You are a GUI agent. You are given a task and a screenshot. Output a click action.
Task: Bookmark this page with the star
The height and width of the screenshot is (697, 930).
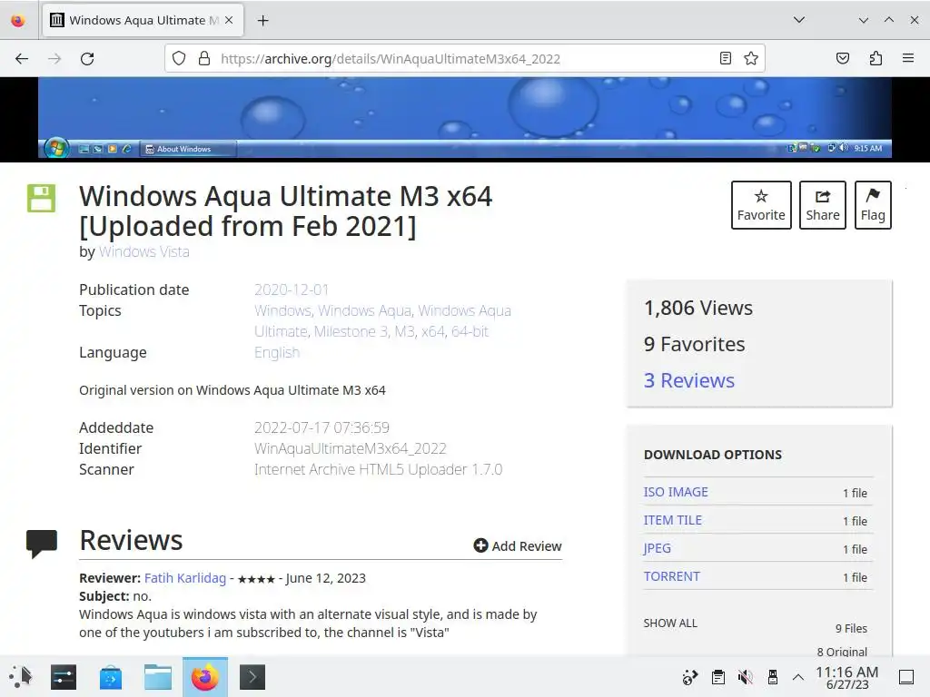[751, 58]
